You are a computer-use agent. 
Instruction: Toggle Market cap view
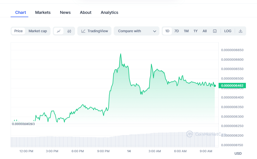click(x=38, y=31)
